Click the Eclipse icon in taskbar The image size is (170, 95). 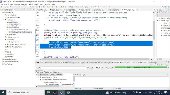tap(62, 92)
